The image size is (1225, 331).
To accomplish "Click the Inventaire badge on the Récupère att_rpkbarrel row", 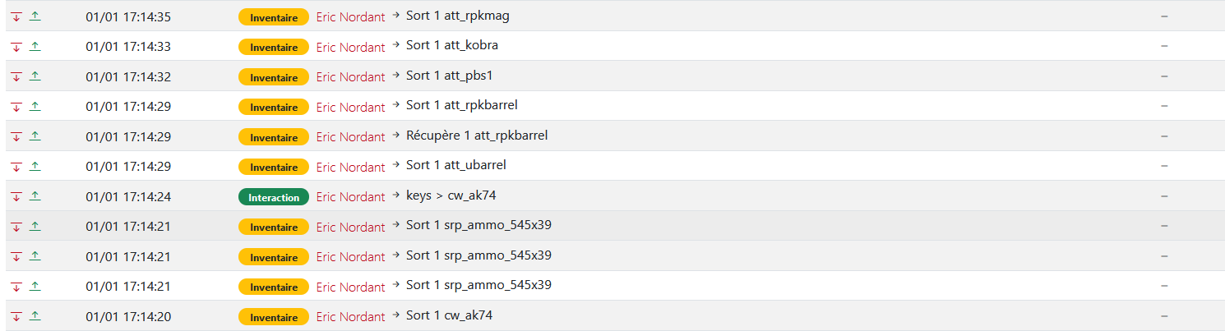I will (274, 137).
